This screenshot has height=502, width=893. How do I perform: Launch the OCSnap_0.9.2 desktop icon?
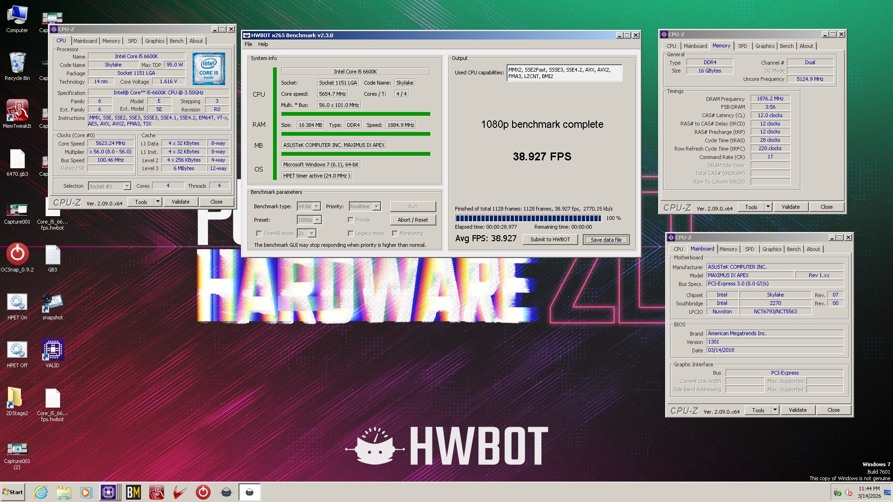point(17,258)
